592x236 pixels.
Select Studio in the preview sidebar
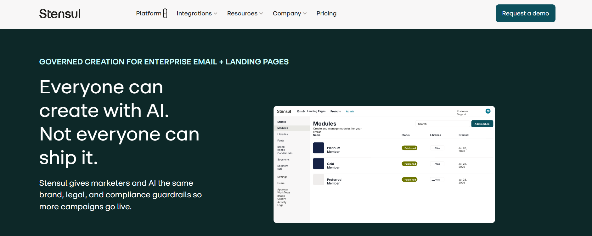[282, 122]
